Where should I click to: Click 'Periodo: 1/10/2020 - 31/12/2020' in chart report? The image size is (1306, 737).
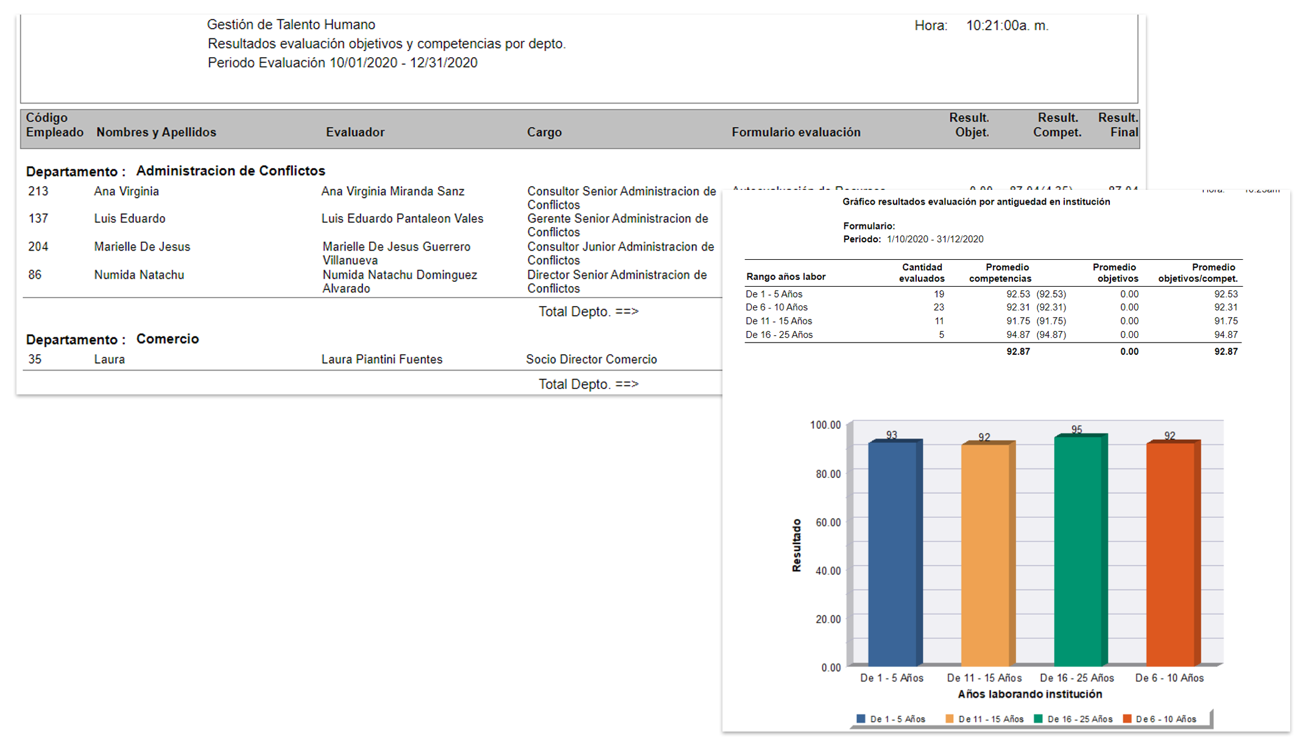point(913,239)
